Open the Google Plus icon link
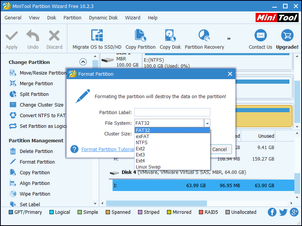Viewport: 302px width, 226px height. [x=294, y=212]
